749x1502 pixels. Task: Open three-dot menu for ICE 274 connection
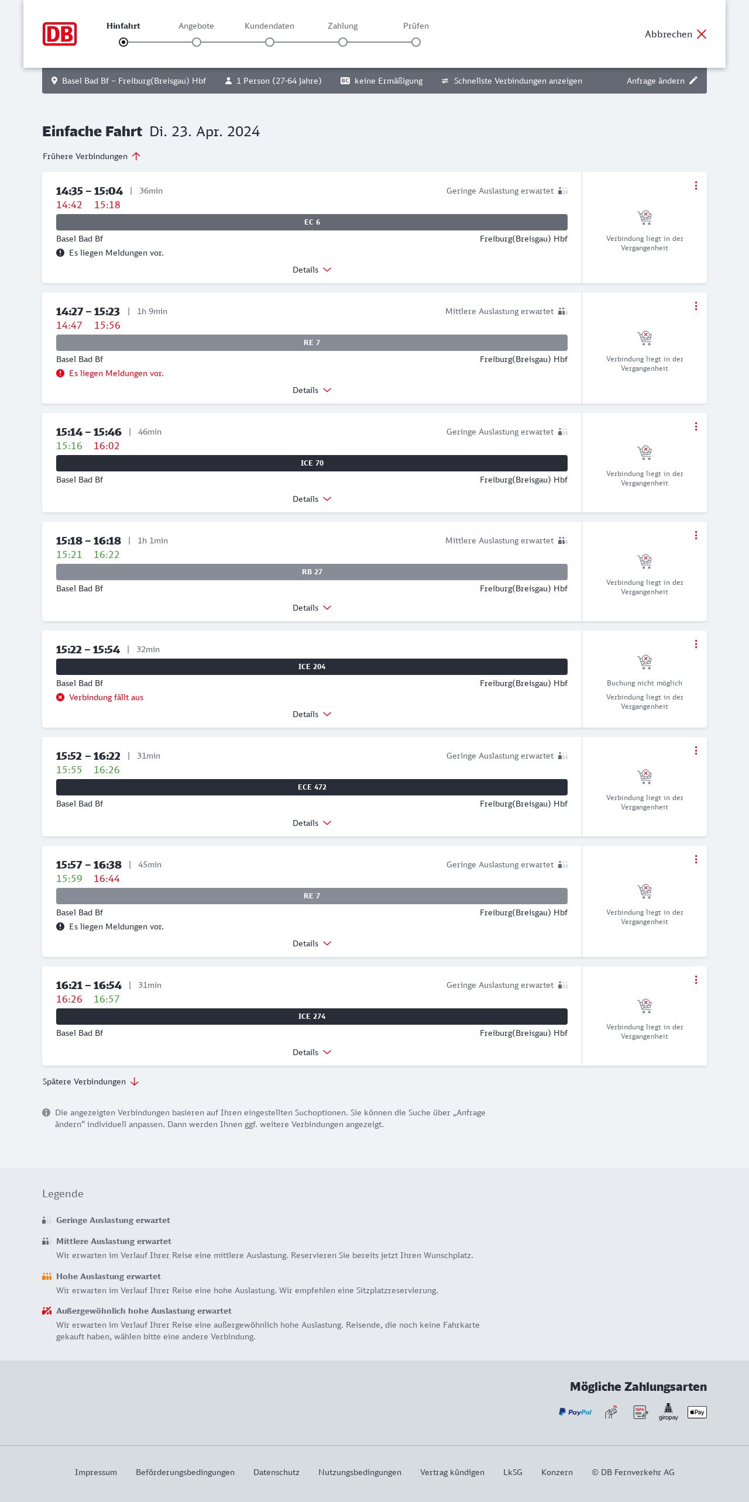tap(696, 980)
